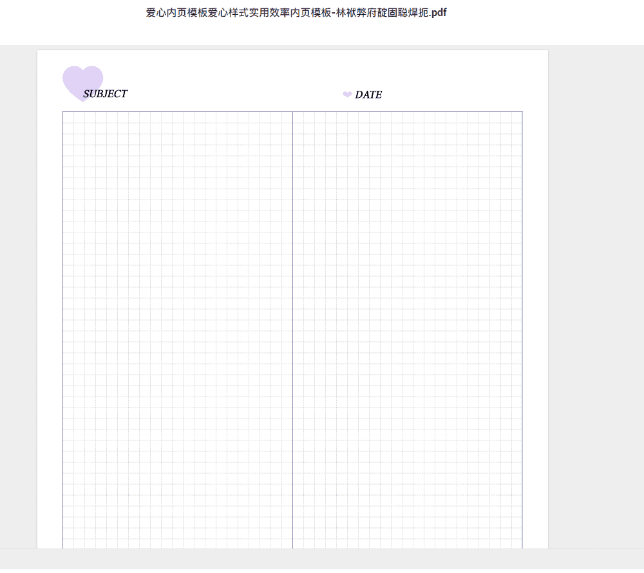The image size is (644, 573).
Task: Click the PDF file name title
Action: click(x=296, y=13)
